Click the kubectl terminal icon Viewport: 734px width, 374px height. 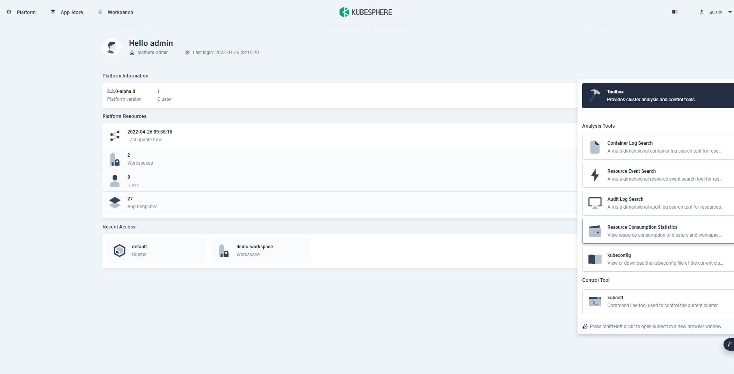pyautogui.click(x=595, y=302)
